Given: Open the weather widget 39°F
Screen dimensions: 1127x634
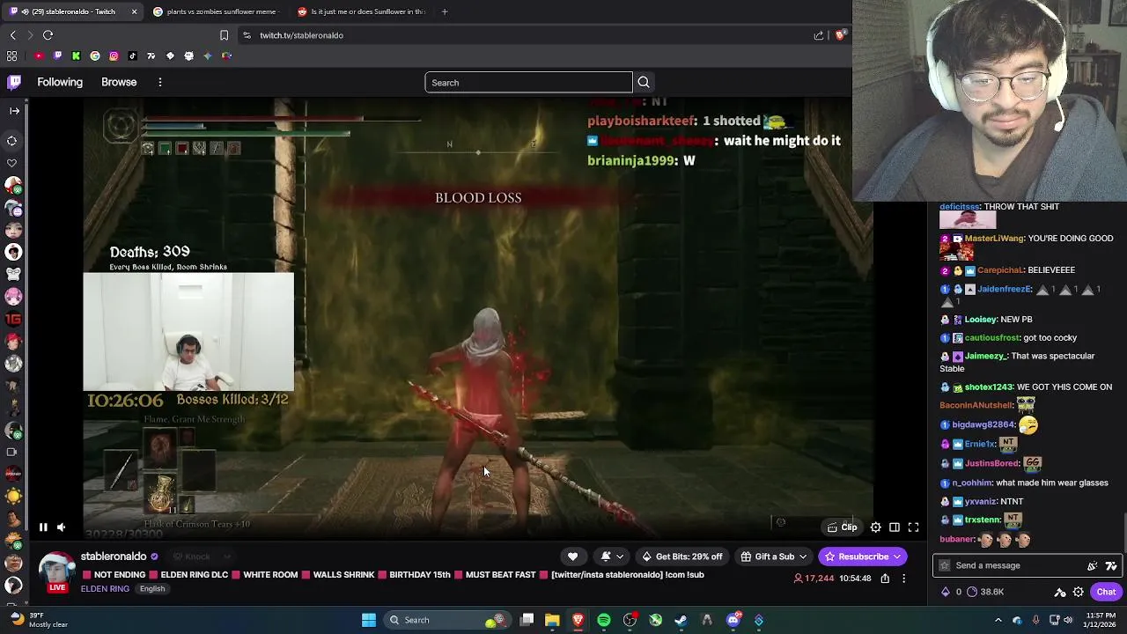Looking at the screenshot, I should 40,620.
